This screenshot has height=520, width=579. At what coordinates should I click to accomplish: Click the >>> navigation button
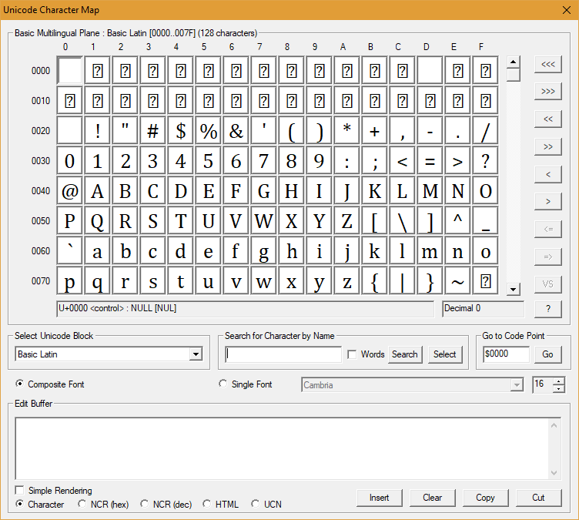(548, 92)
